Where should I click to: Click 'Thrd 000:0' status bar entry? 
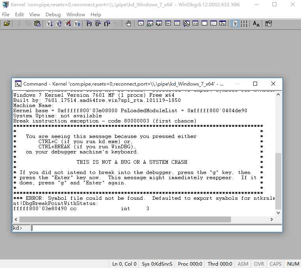point(220,264)
